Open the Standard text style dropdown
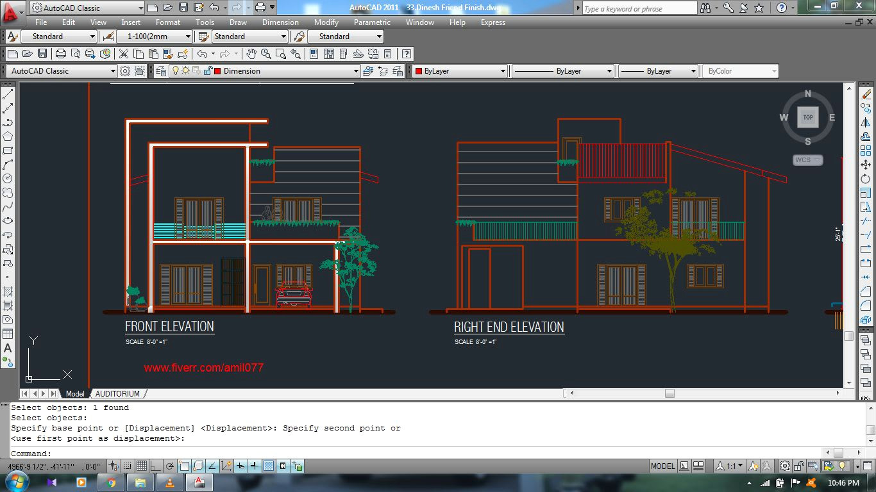The width and height of the screenshot is (876, 492). coord(59,37)
